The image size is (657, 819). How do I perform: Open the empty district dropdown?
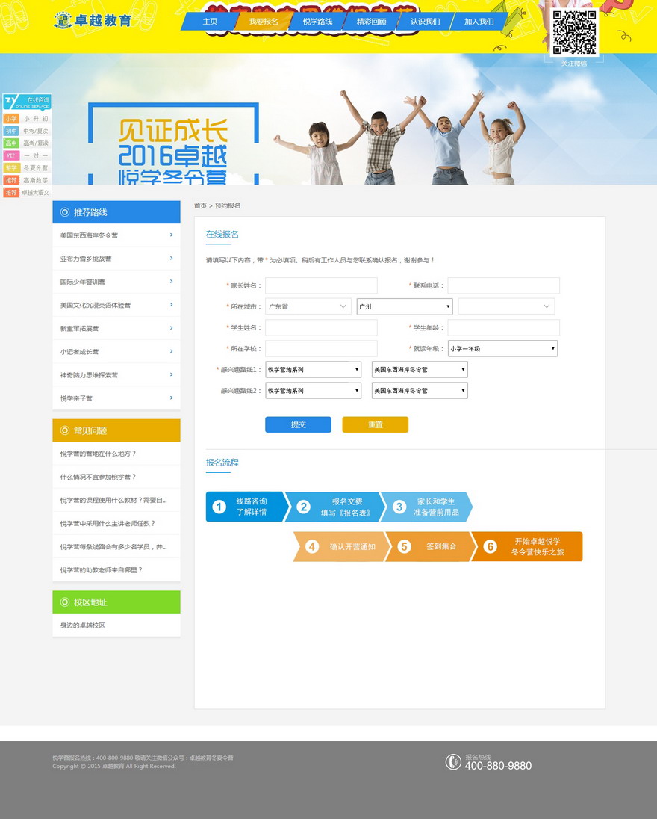coord(506,306)
